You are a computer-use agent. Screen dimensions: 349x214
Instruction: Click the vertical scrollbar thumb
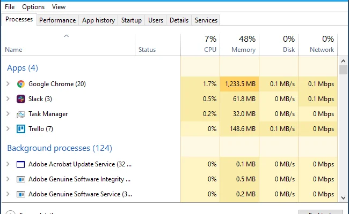pyautogui.click(x=343, y=70)
